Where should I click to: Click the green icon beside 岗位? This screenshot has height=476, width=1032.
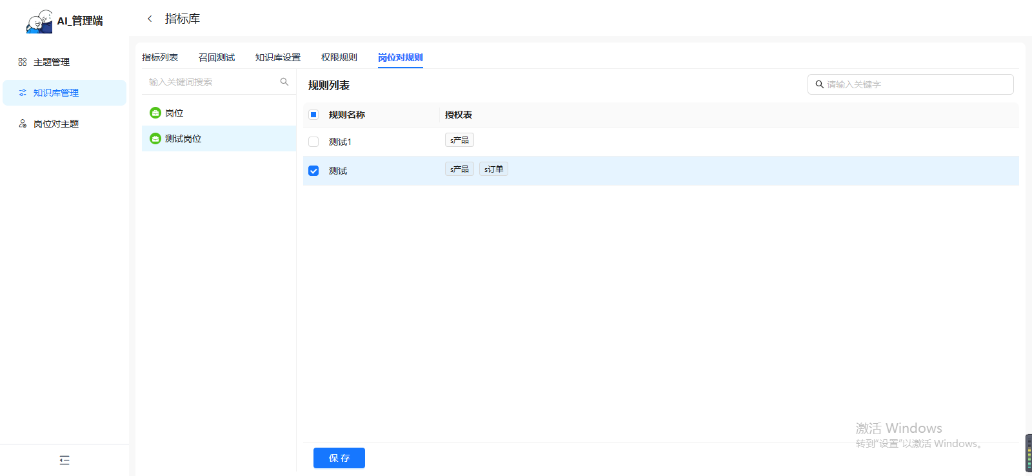point(155,113)
